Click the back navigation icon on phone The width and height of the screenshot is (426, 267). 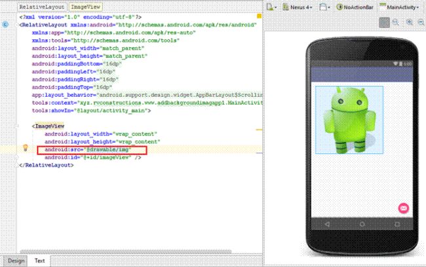328,224
